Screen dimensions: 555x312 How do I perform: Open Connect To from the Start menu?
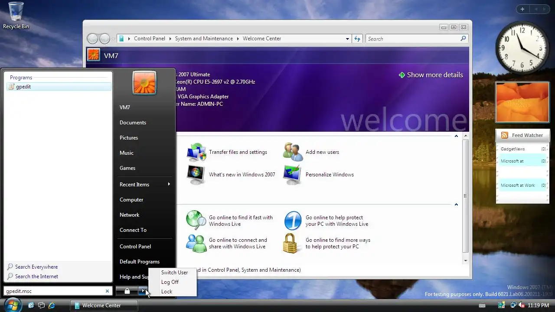[x=133, y=230]
